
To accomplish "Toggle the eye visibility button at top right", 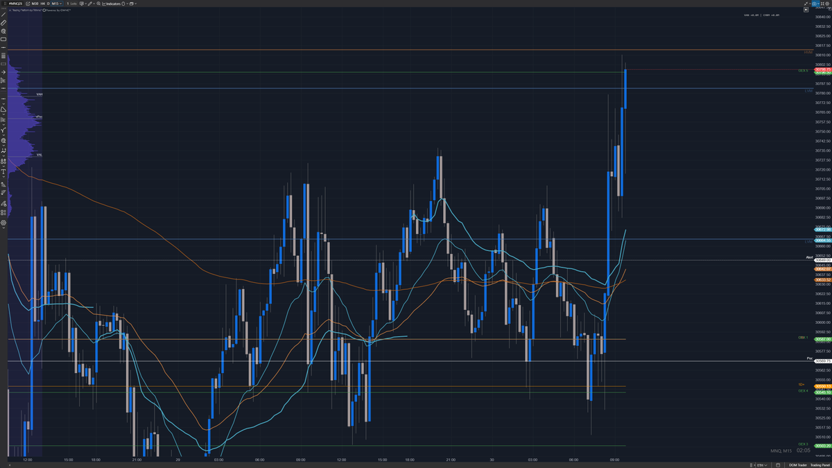I will tap(814, 3).
